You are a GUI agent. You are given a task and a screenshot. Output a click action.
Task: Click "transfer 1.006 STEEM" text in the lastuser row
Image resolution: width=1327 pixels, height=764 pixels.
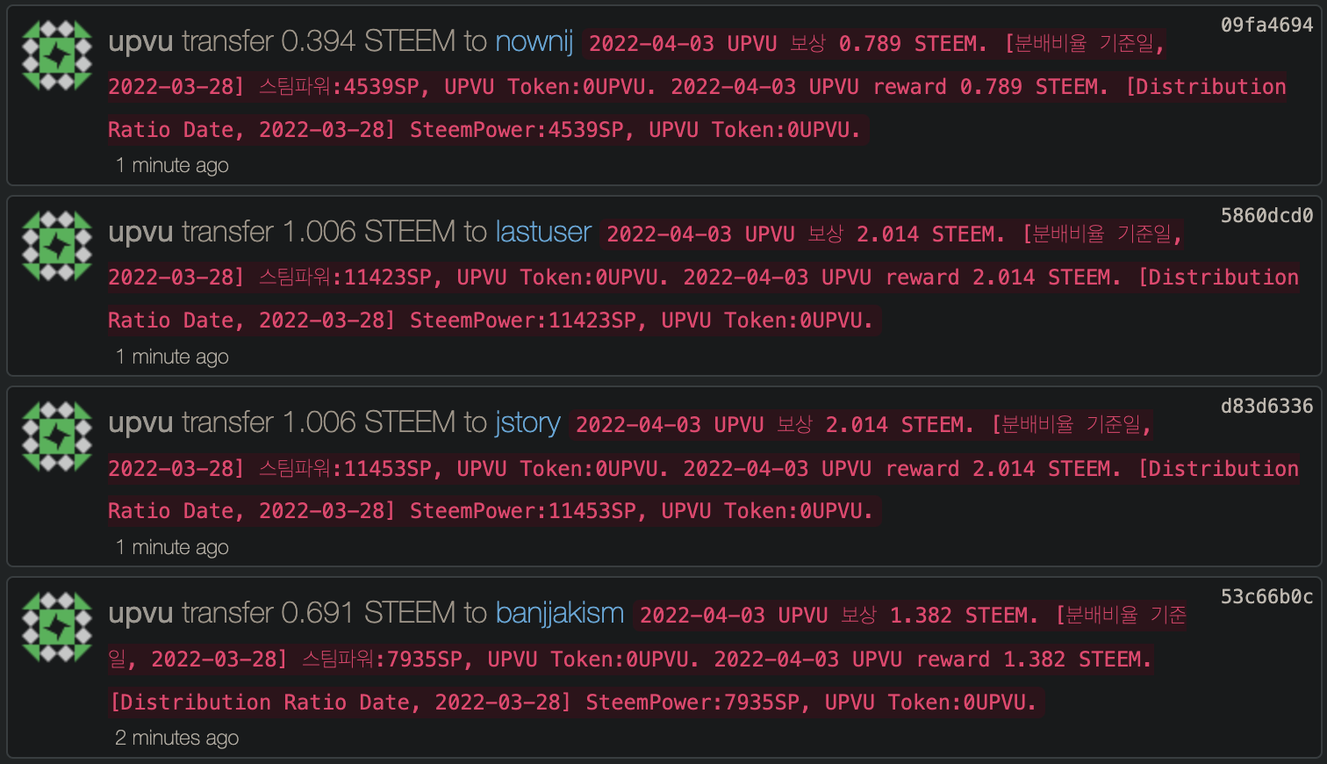coord(319,232)
